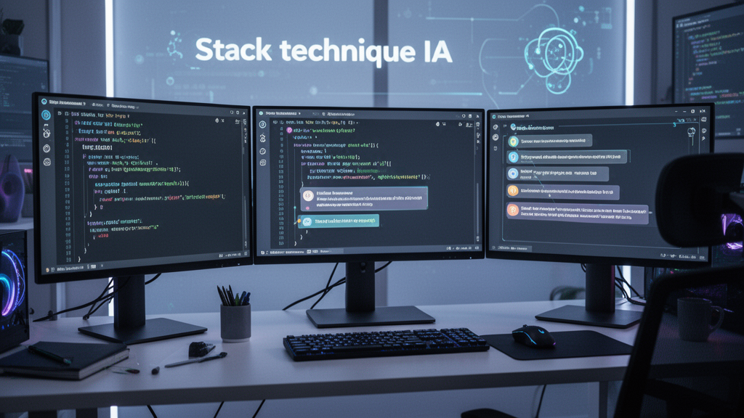Click the orange status bar icon on left monitor

click(x=47, y=270)
